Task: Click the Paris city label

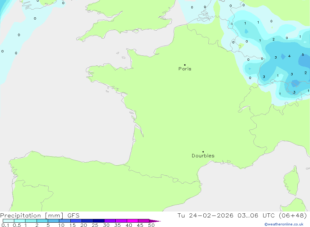Action: (185, 69)
